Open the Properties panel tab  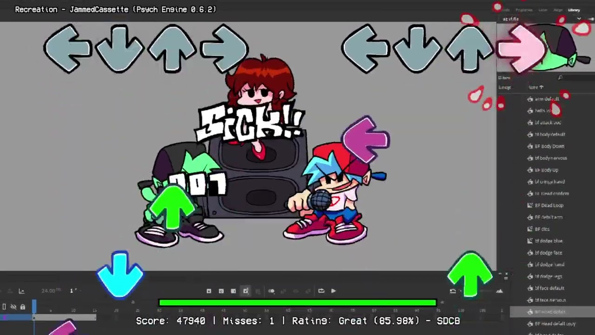pos(524,10)
